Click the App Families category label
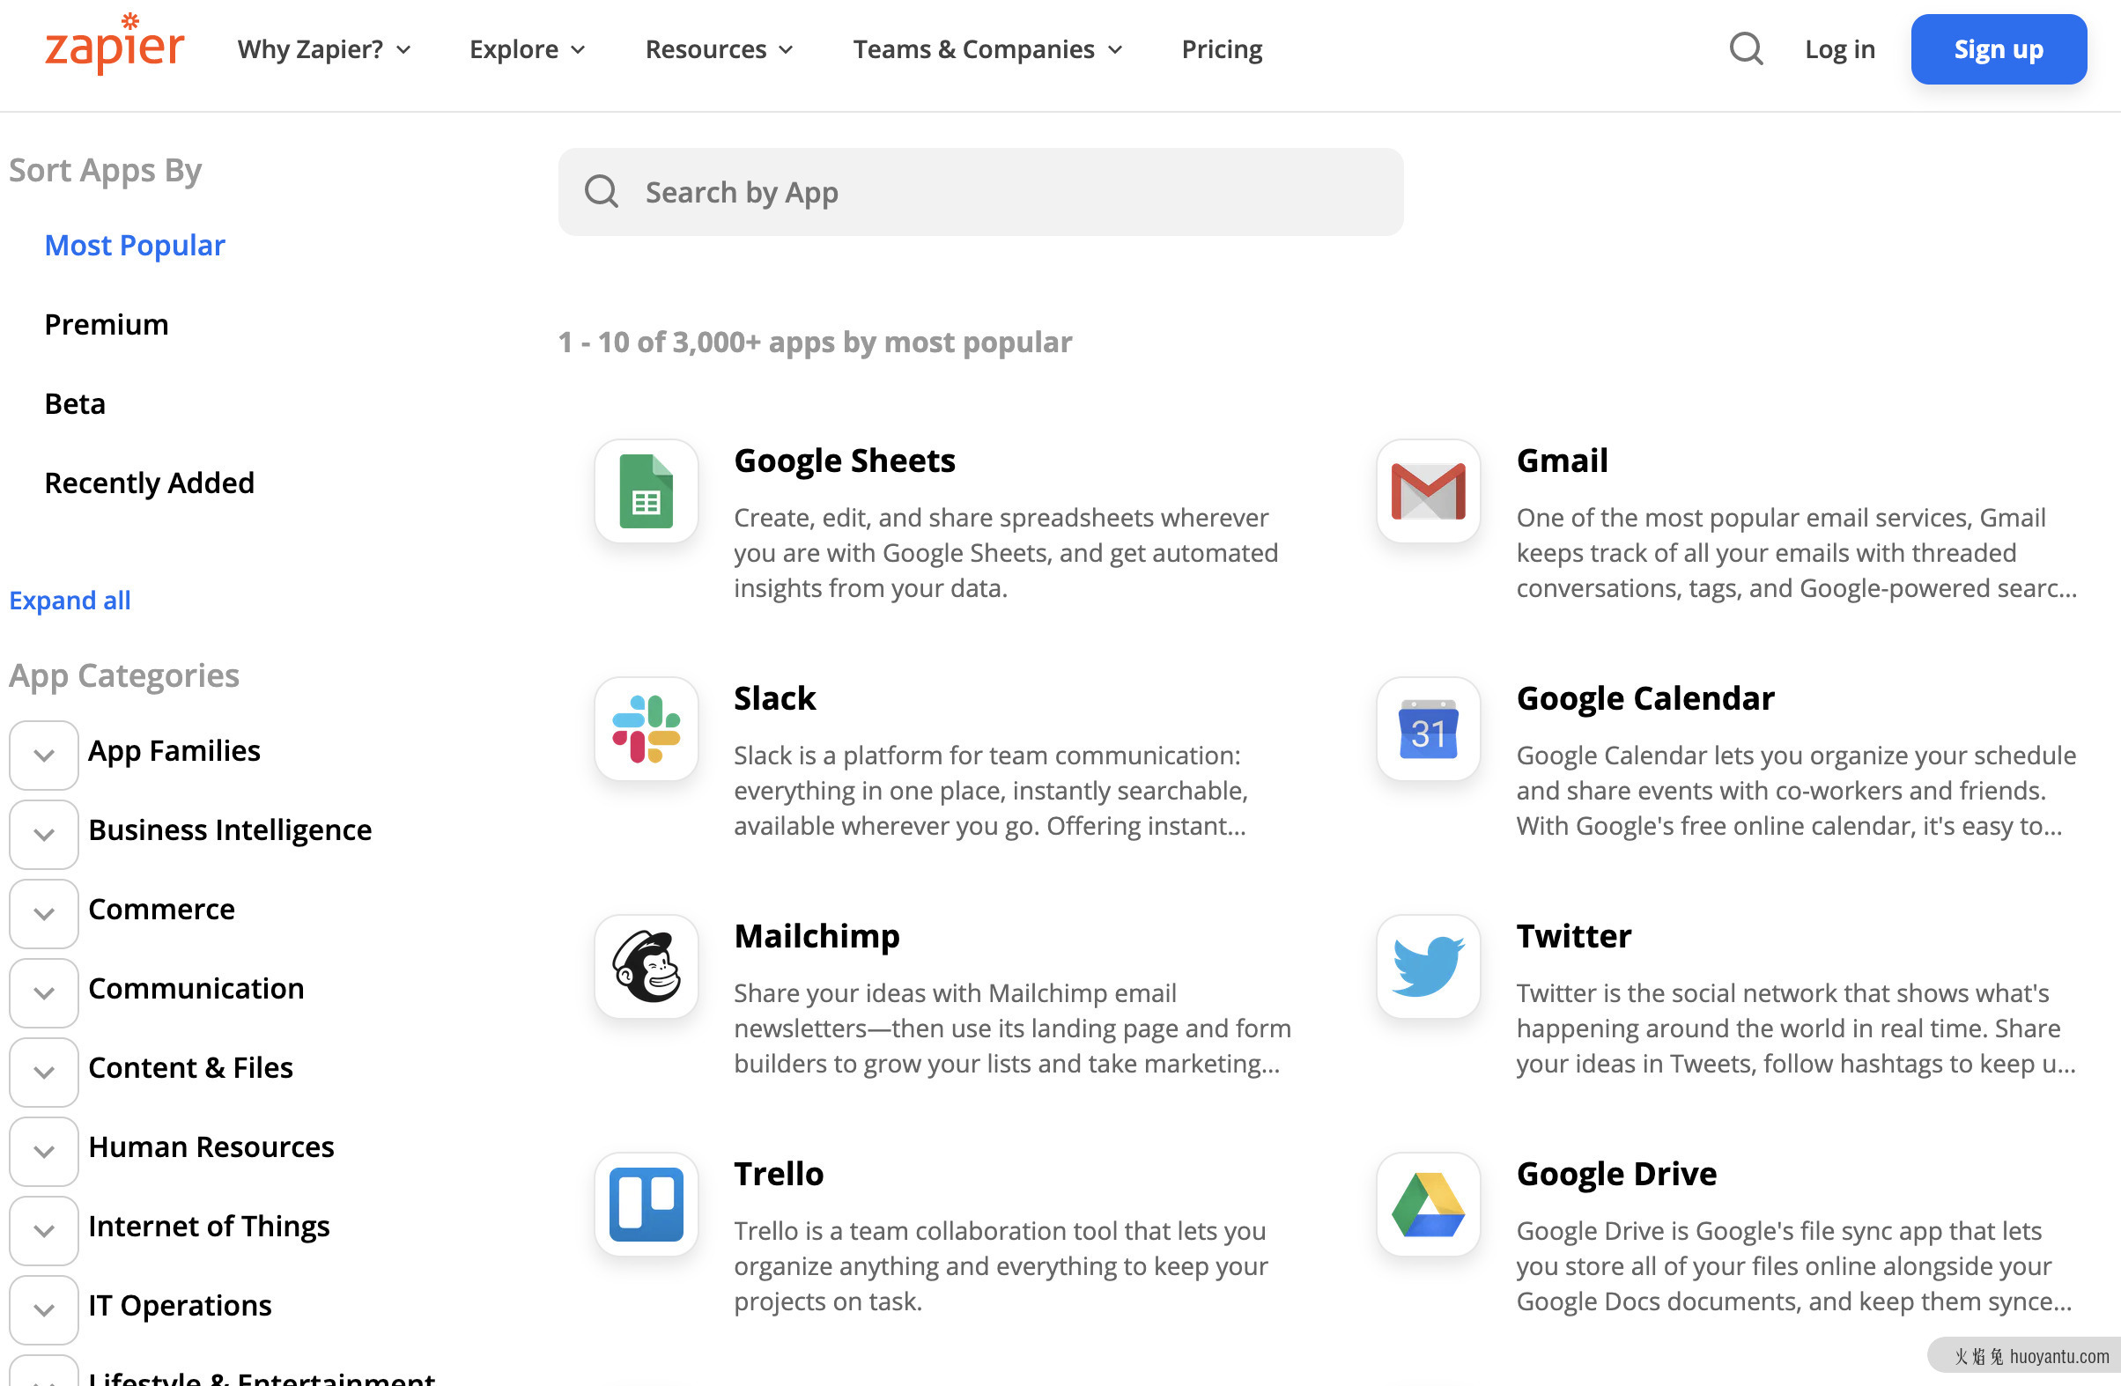 tap(174, 750)
